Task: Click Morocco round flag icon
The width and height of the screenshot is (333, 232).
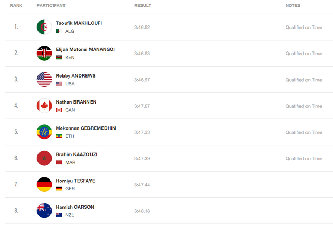Action: [44, 158]
